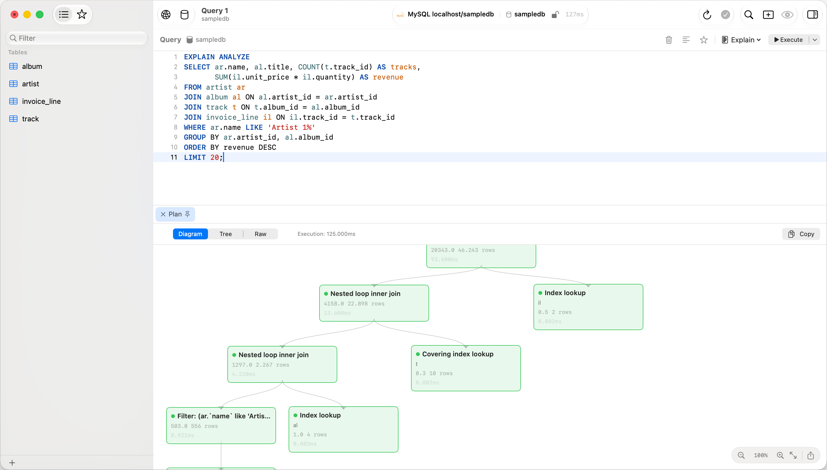Select Nested loop inner join 1297.0 node

point(282,365)
